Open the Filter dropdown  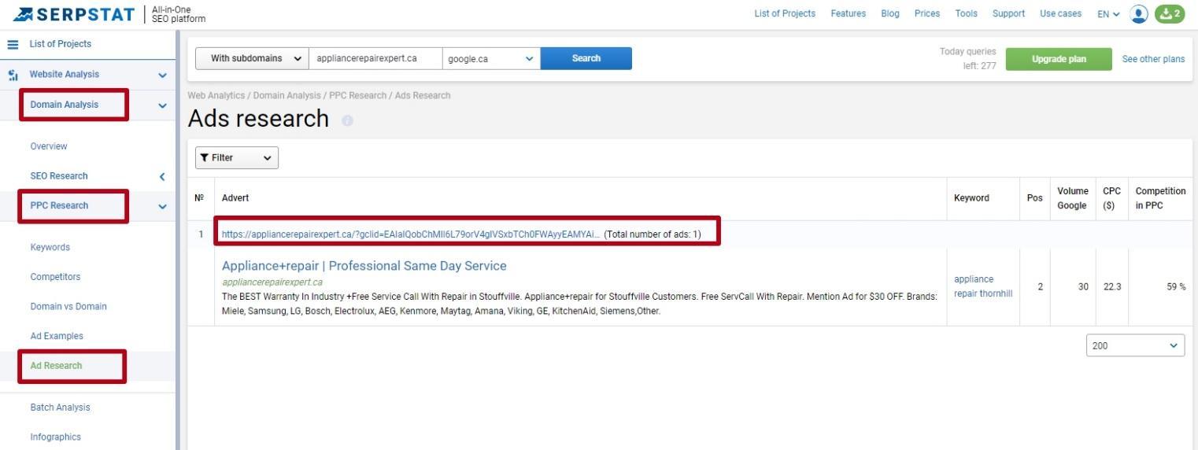click(x=236, y=158)
